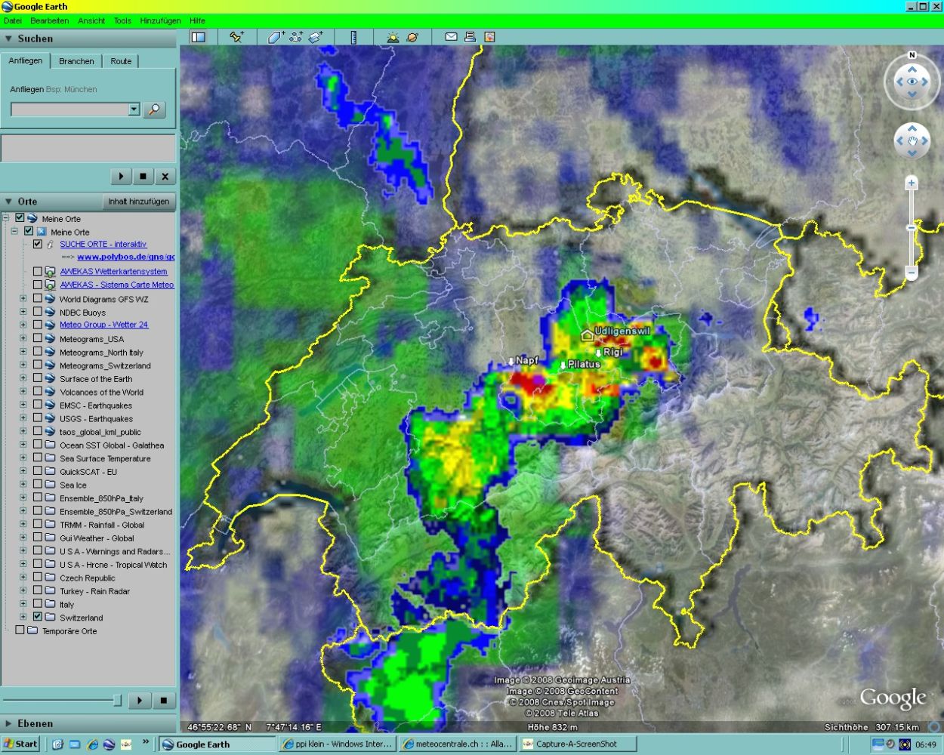Open Capture-A-ScreenShot from the taskbar

click(577, 744)
